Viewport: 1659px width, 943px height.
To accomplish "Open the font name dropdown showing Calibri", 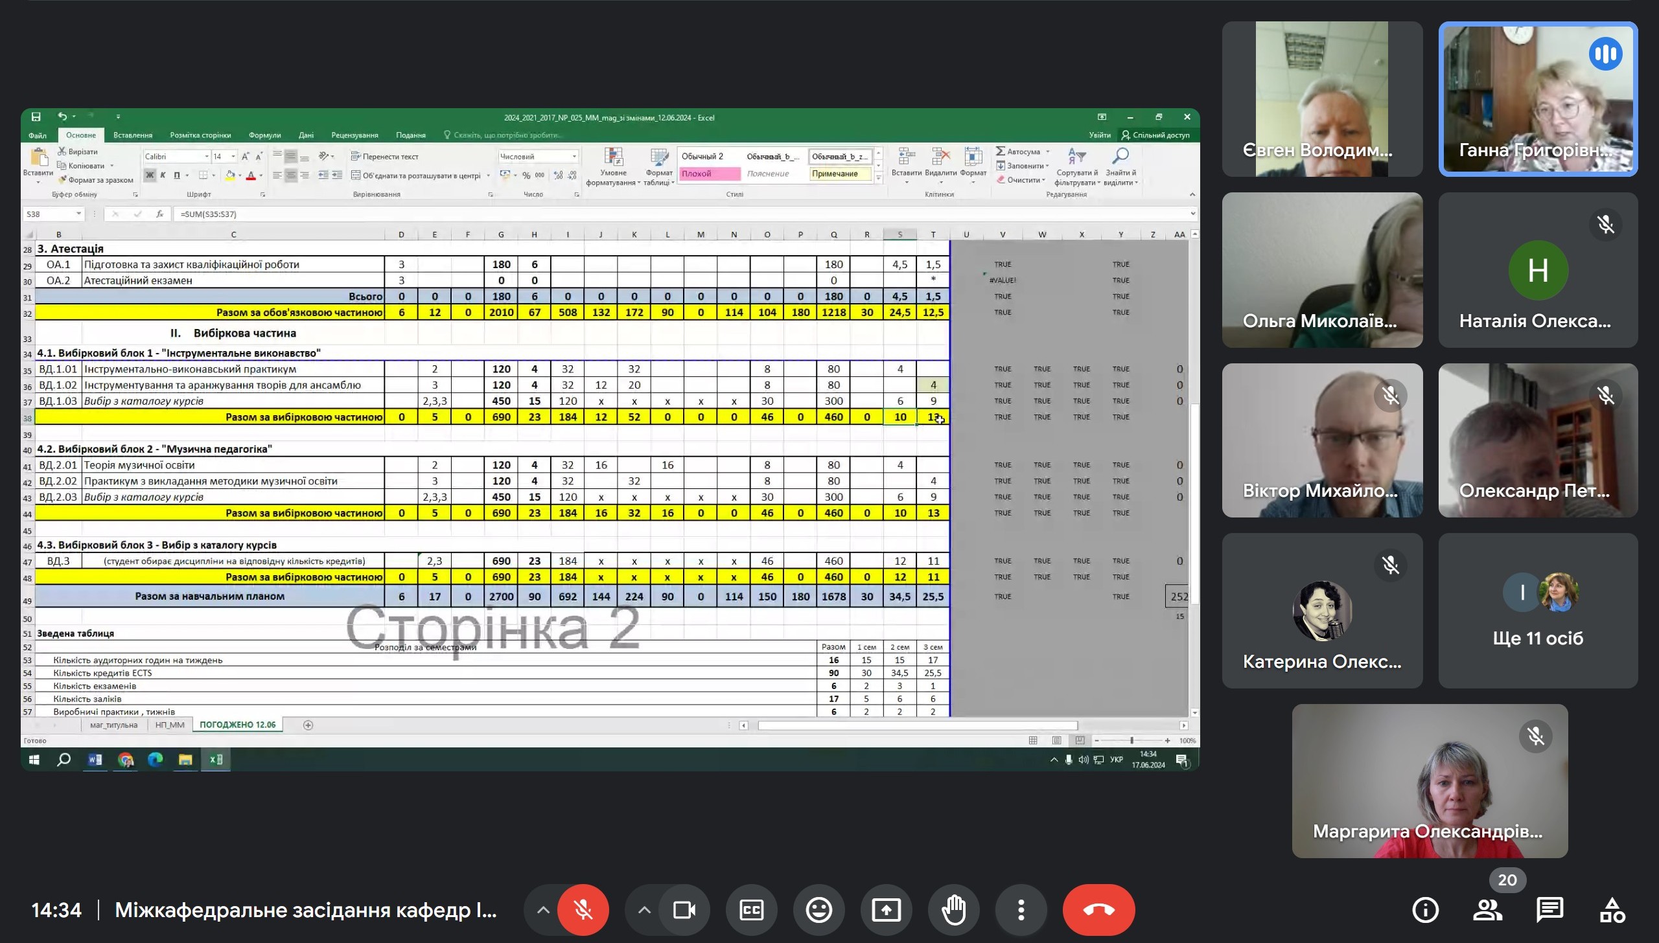I will pyautogui.click(x=207, y=156).
